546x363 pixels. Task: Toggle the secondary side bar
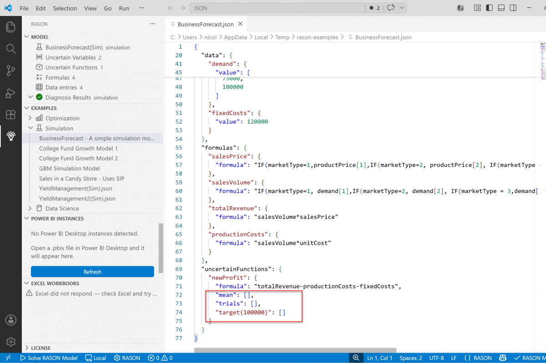[x=513, y=8]
